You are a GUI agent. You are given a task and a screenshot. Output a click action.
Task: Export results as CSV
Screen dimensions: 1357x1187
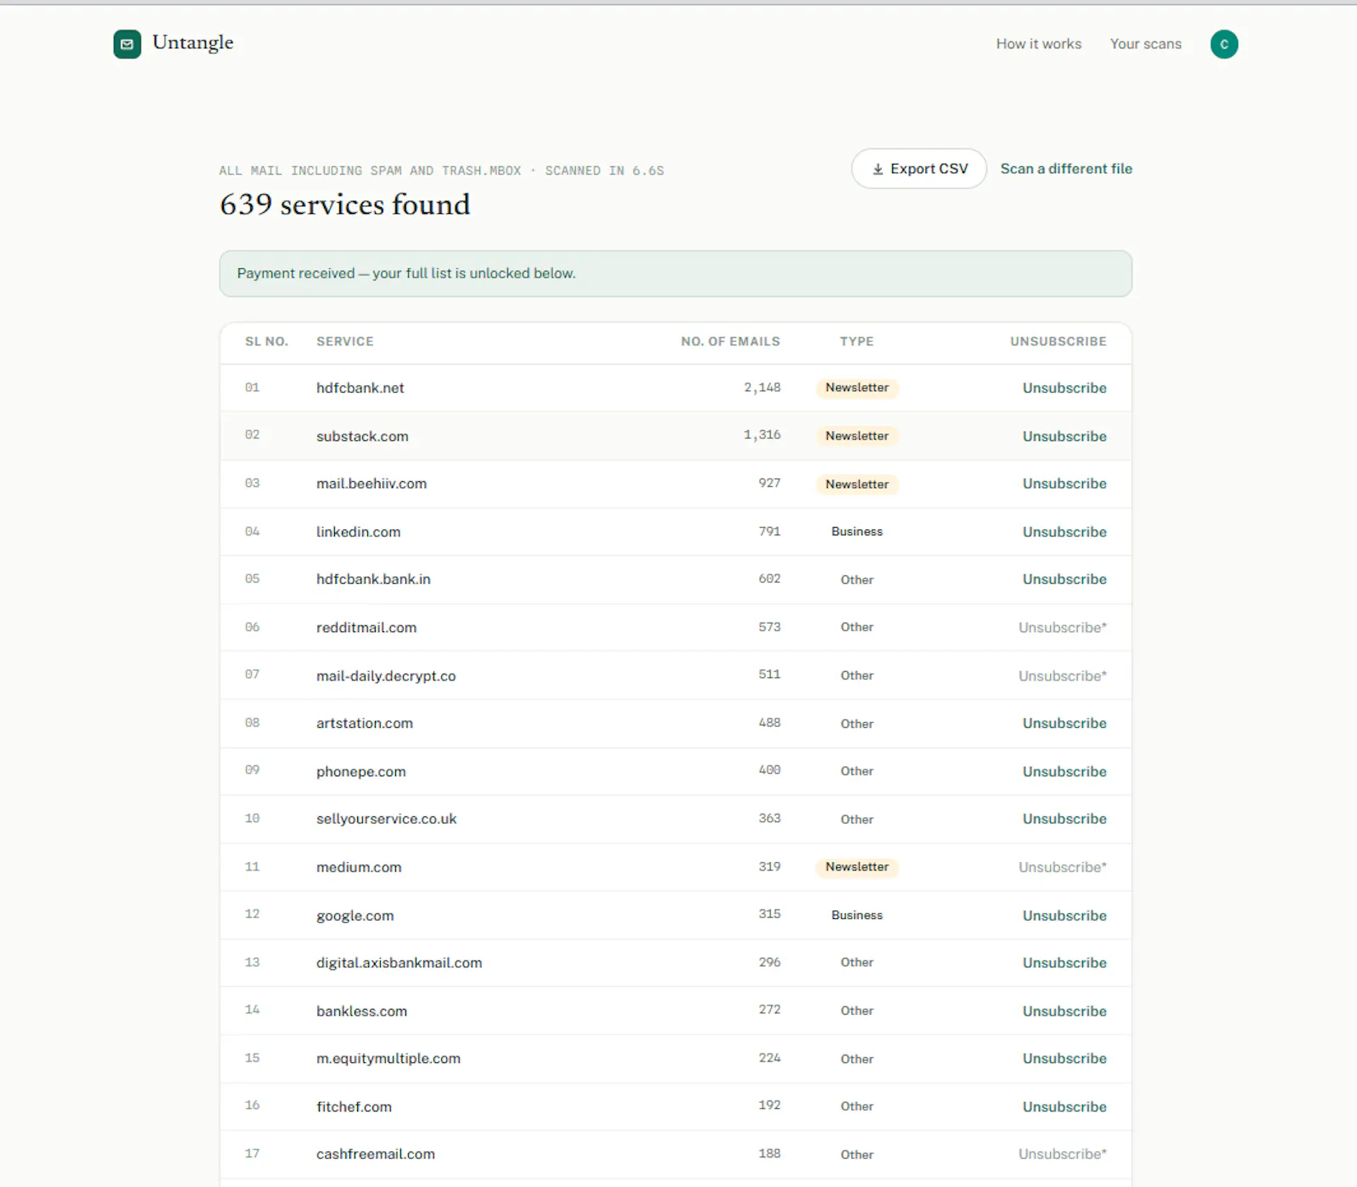click(x=919, y=169)
